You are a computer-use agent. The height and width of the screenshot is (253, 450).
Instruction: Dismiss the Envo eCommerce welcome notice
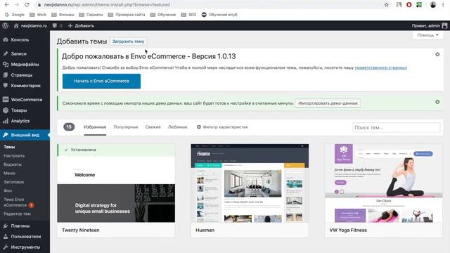click(437, 54)
